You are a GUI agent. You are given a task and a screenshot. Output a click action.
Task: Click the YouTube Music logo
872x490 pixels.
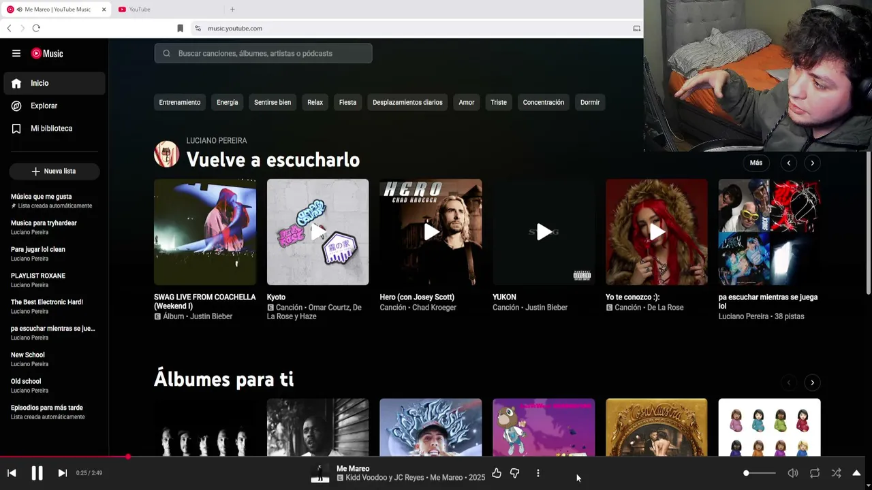pyautogui.click(x=48, y=53)
